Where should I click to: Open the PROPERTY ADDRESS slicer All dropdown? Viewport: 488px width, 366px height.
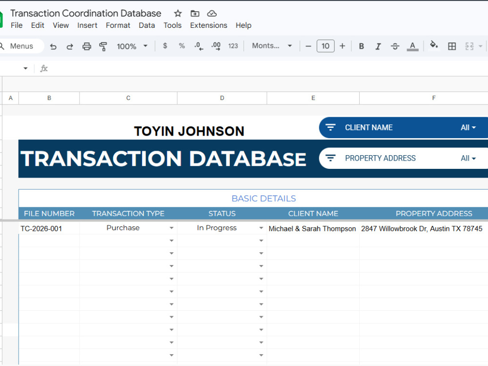[468, 159]
